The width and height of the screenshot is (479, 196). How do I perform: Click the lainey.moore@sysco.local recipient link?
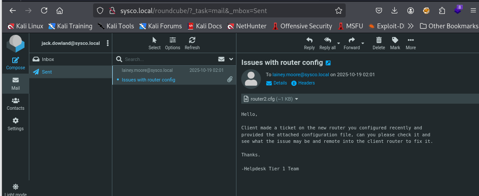coord(301,74)
